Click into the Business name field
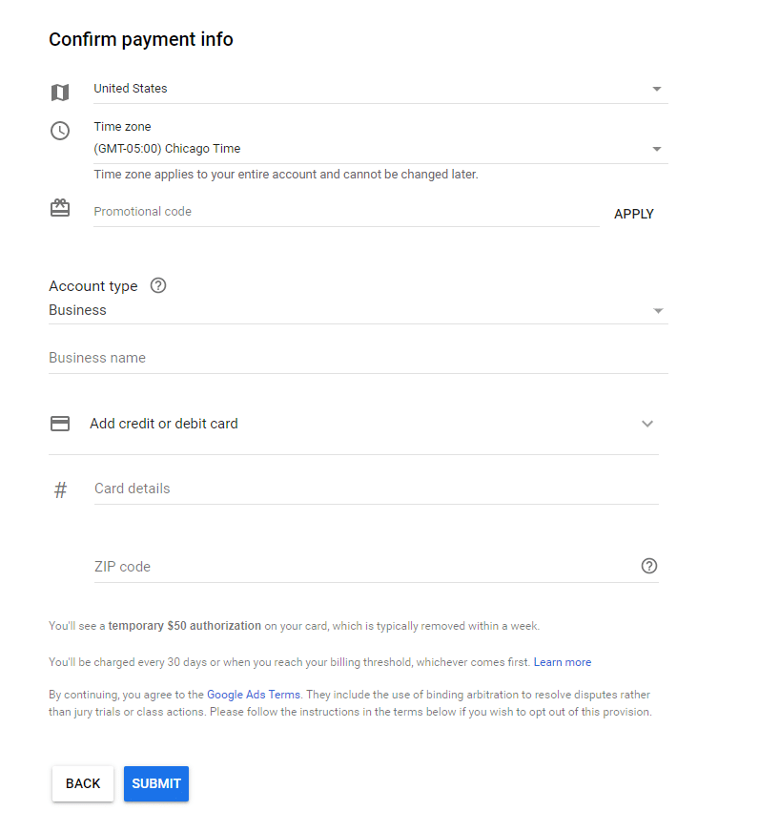 point(358,358)
